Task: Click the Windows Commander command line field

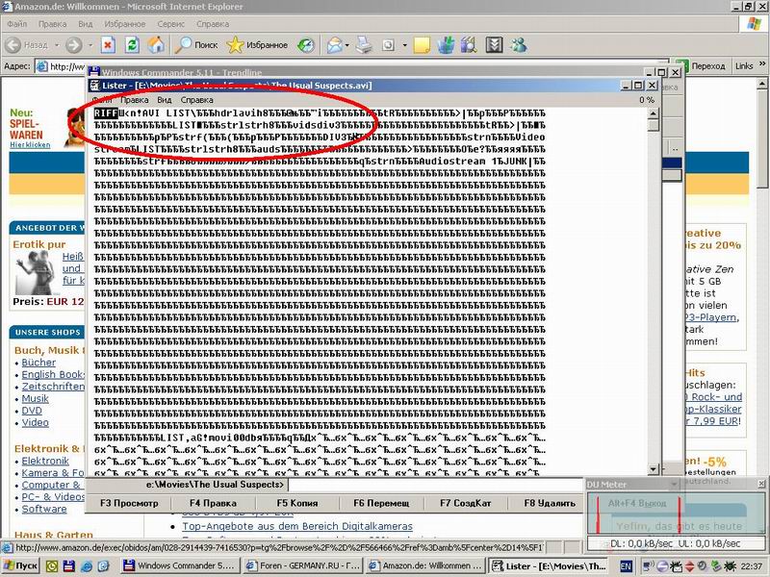Action: click(437, 485)
